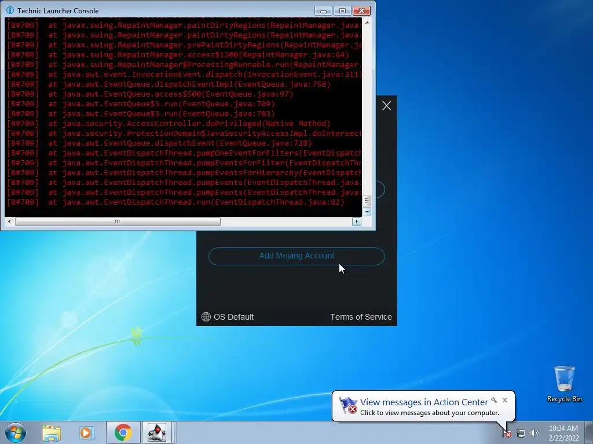Click the volume speaker tray icon
Screen dimensions: 593x444
tap(534, 433)
